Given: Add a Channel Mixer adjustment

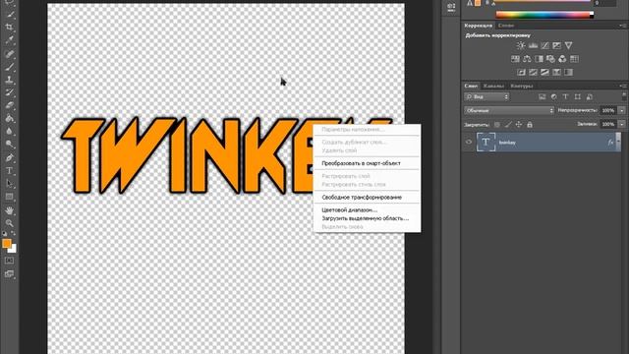Looking at the screenshot, I should [562, 59].
